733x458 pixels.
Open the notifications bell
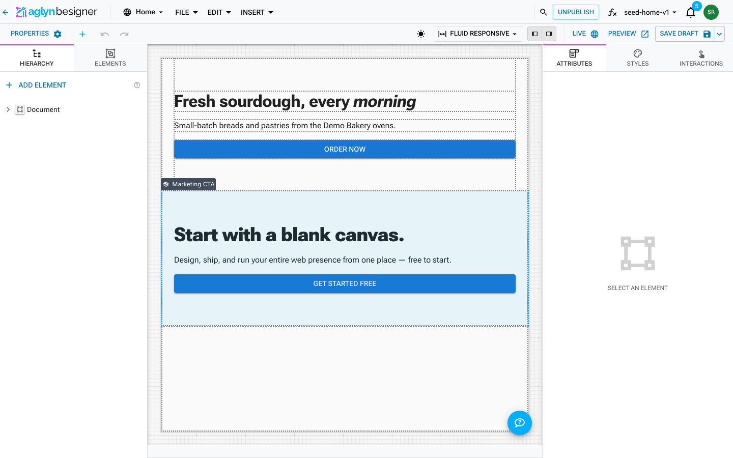click(x=691, y=13)
